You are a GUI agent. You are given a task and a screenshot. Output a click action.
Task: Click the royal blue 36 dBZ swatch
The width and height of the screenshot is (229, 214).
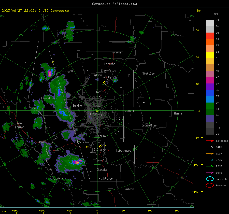pyautogui.click(x=210, y=93)
